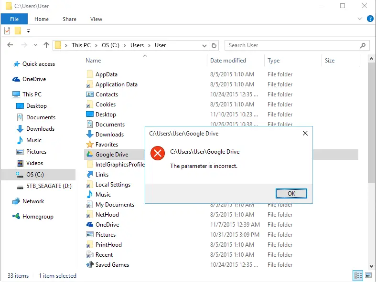Sort by the Size column header
The height and width of the screenshot is (282, 376).
point(330,61)
